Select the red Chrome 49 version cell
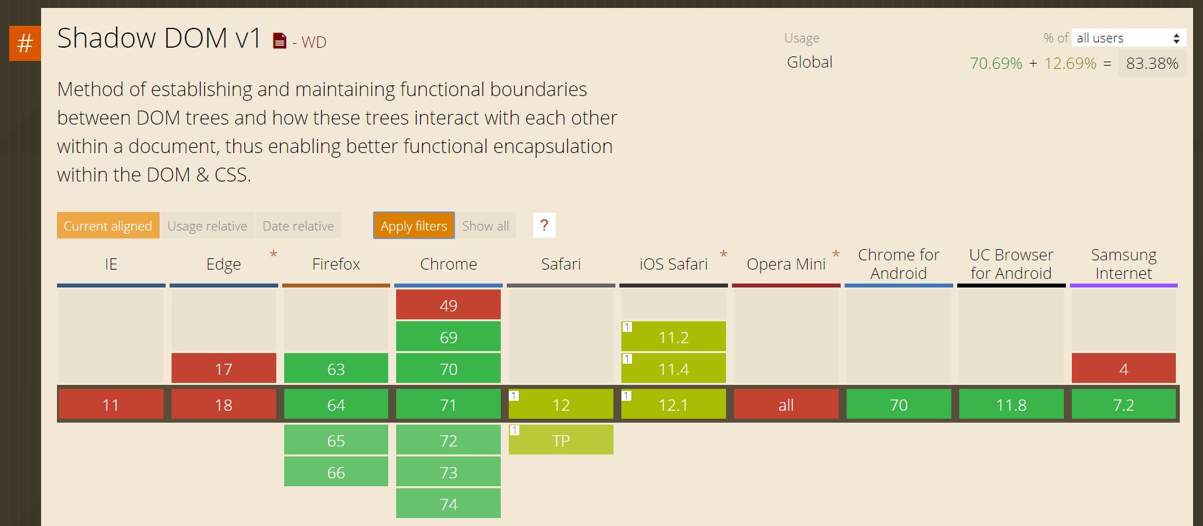The height and width of the screenshot is (526, 1203). point(448,305)
